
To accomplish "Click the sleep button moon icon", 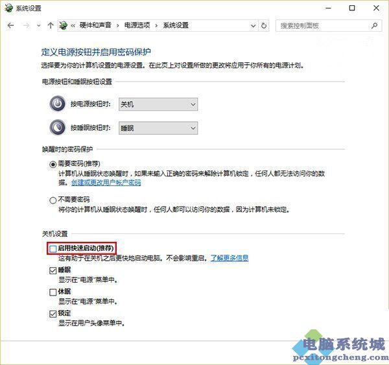I will tap(58, 128).
